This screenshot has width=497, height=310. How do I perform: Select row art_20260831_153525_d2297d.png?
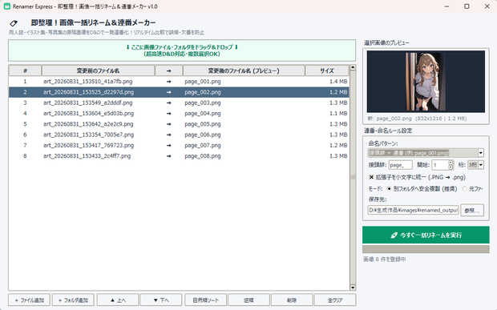[179, 92]
